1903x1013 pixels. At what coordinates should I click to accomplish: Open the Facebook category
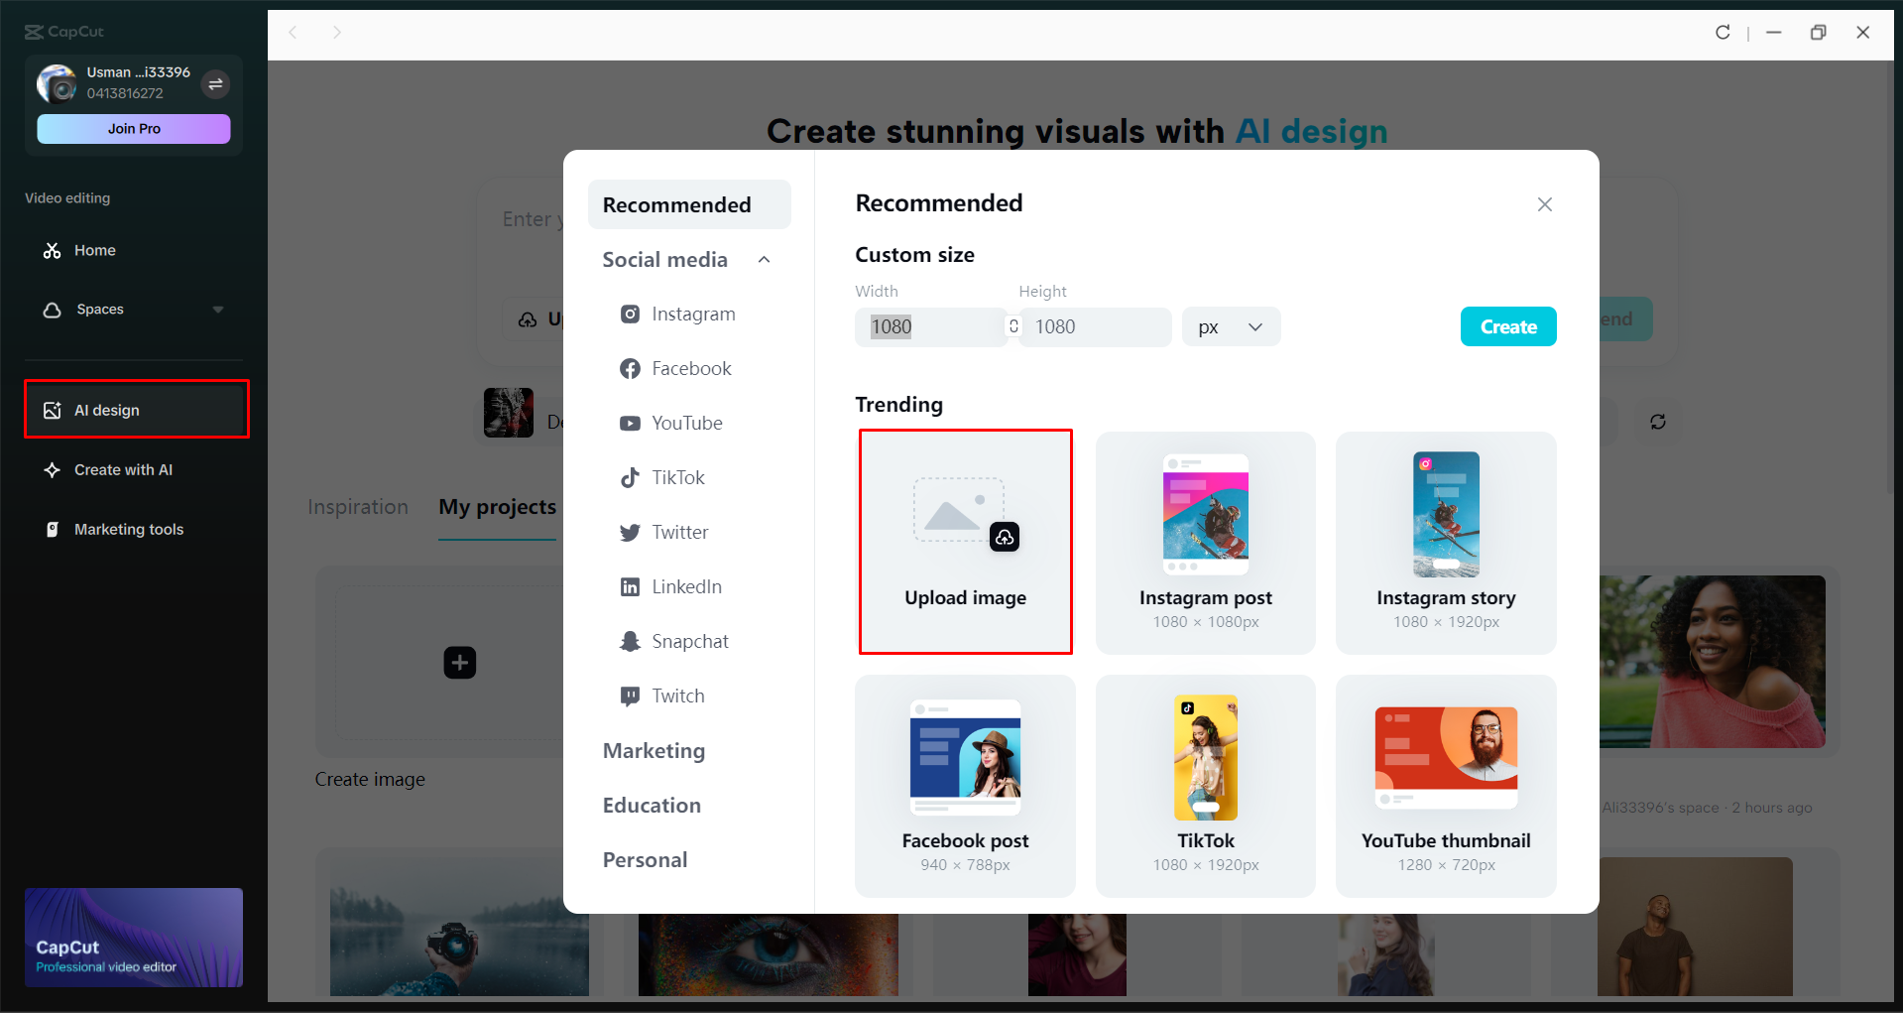[691, 368]
